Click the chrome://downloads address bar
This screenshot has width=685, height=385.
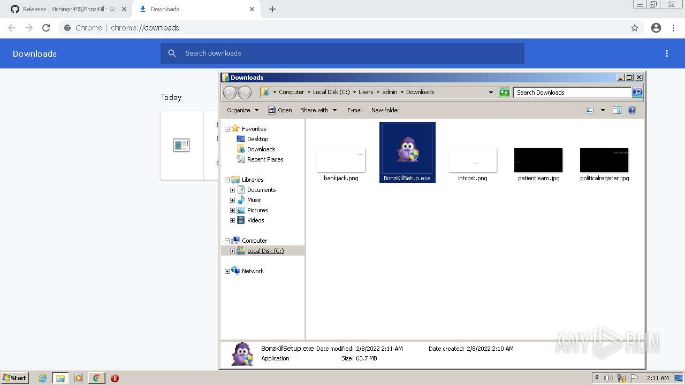(342, 28)
